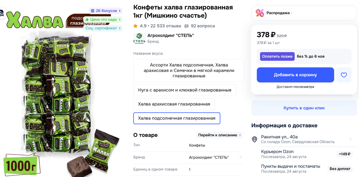The height and width of the screenshot is (177, 359).
Task: Open the brand row chevron in О товаре
Action: point(240,157)
